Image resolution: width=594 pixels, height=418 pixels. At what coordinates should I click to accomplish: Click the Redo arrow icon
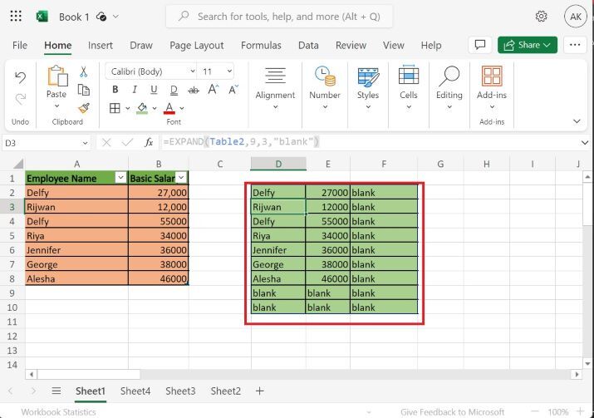20,99
